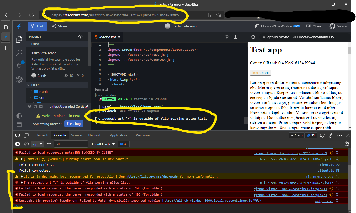Image resolution: width=356 pixels, height=213 pixels.
Task: Select the search icon in the sidebar
Action: (x=19, y=52)
